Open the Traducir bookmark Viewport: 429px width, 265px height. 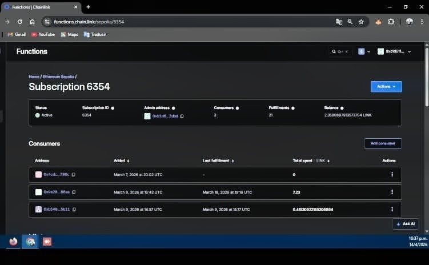95,34
